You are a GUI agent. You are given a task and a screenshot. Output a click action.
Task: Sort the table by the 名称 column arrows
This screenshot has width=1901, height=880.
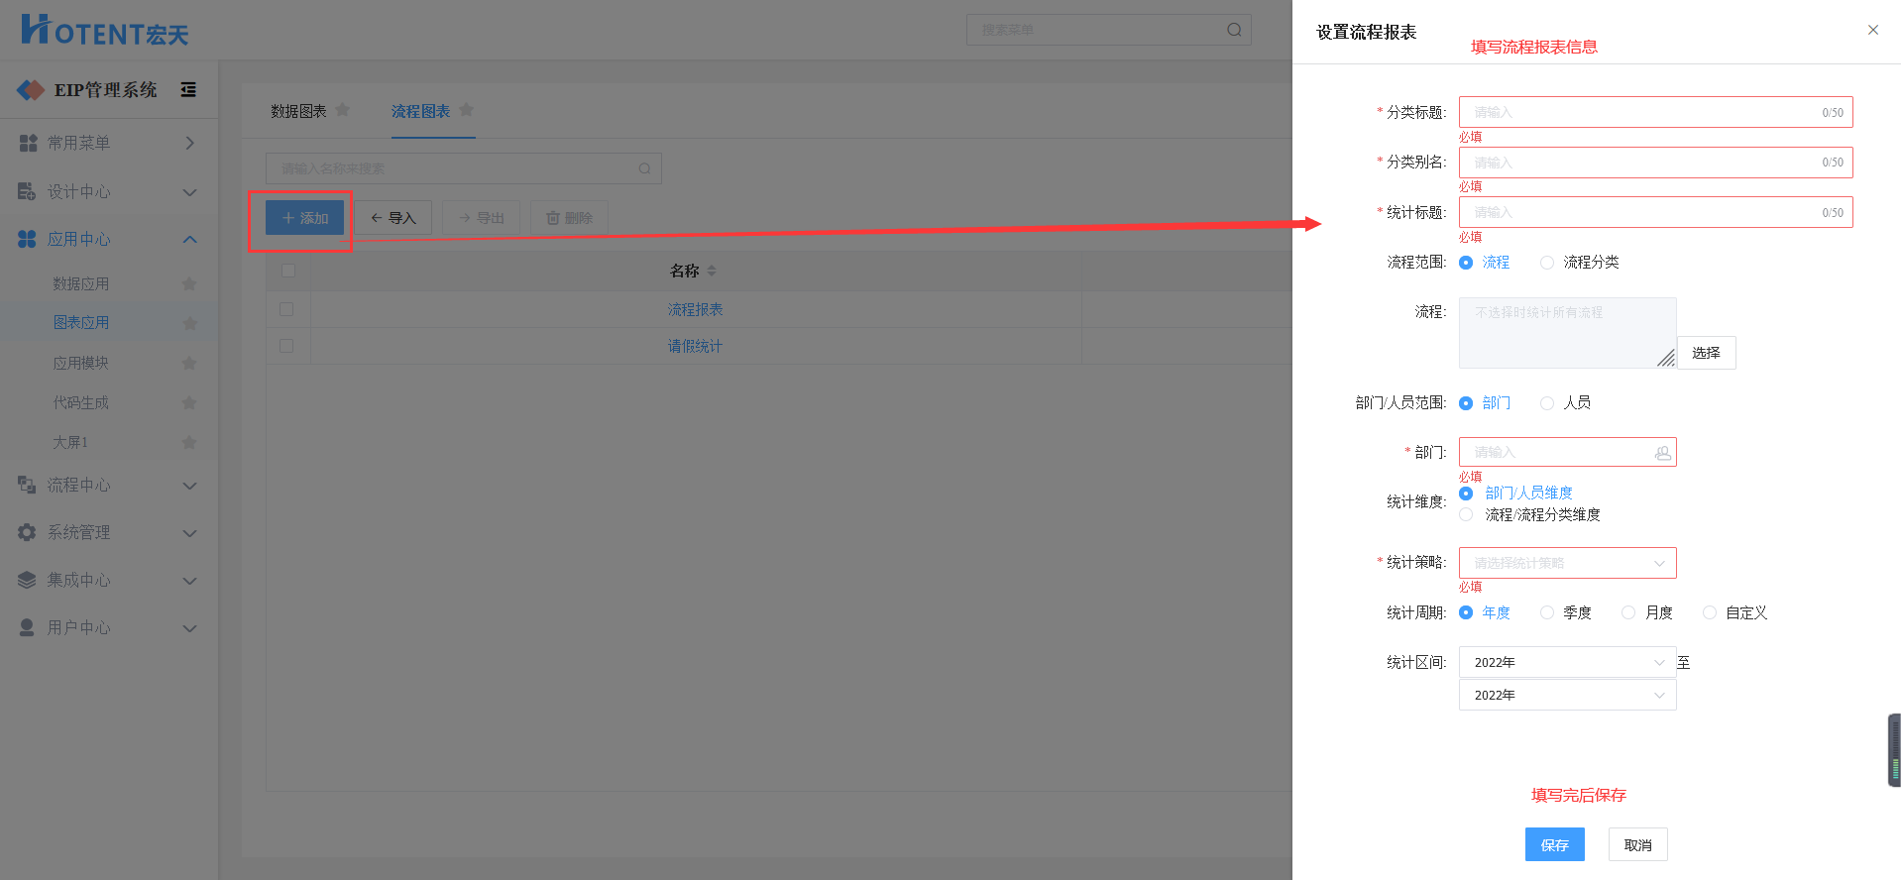[x=712, y=271]
